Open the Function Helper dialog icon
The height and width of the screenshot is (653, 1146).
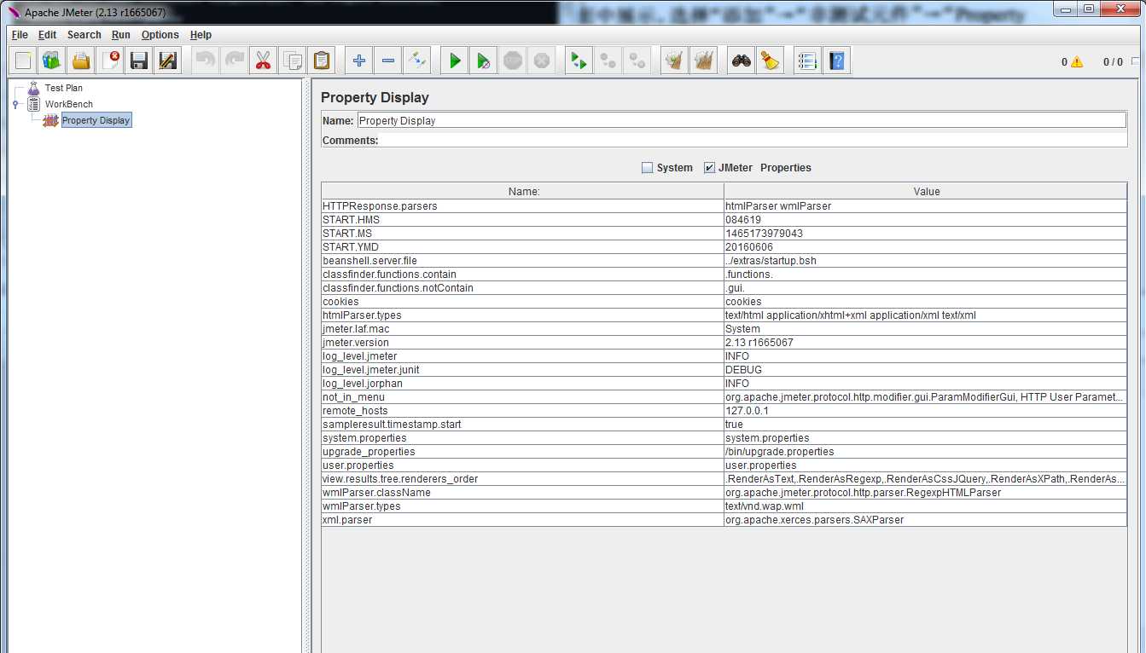click(808, 61)
